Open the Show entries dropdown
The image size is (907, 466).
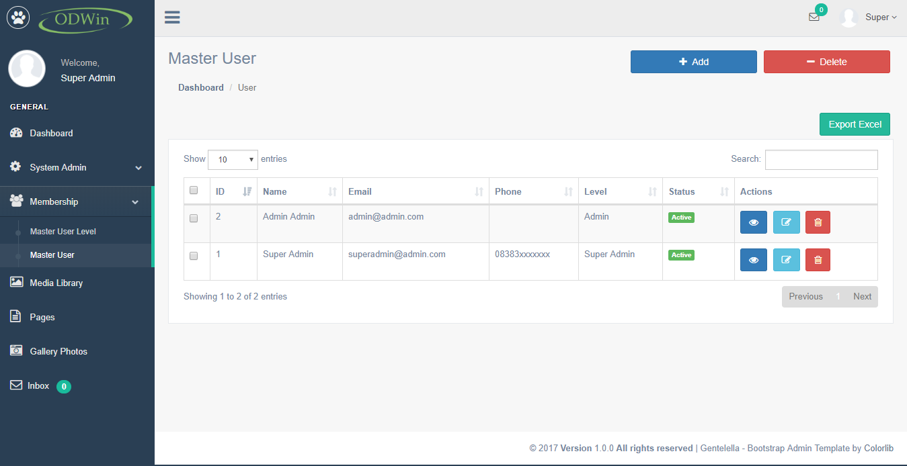233,159
